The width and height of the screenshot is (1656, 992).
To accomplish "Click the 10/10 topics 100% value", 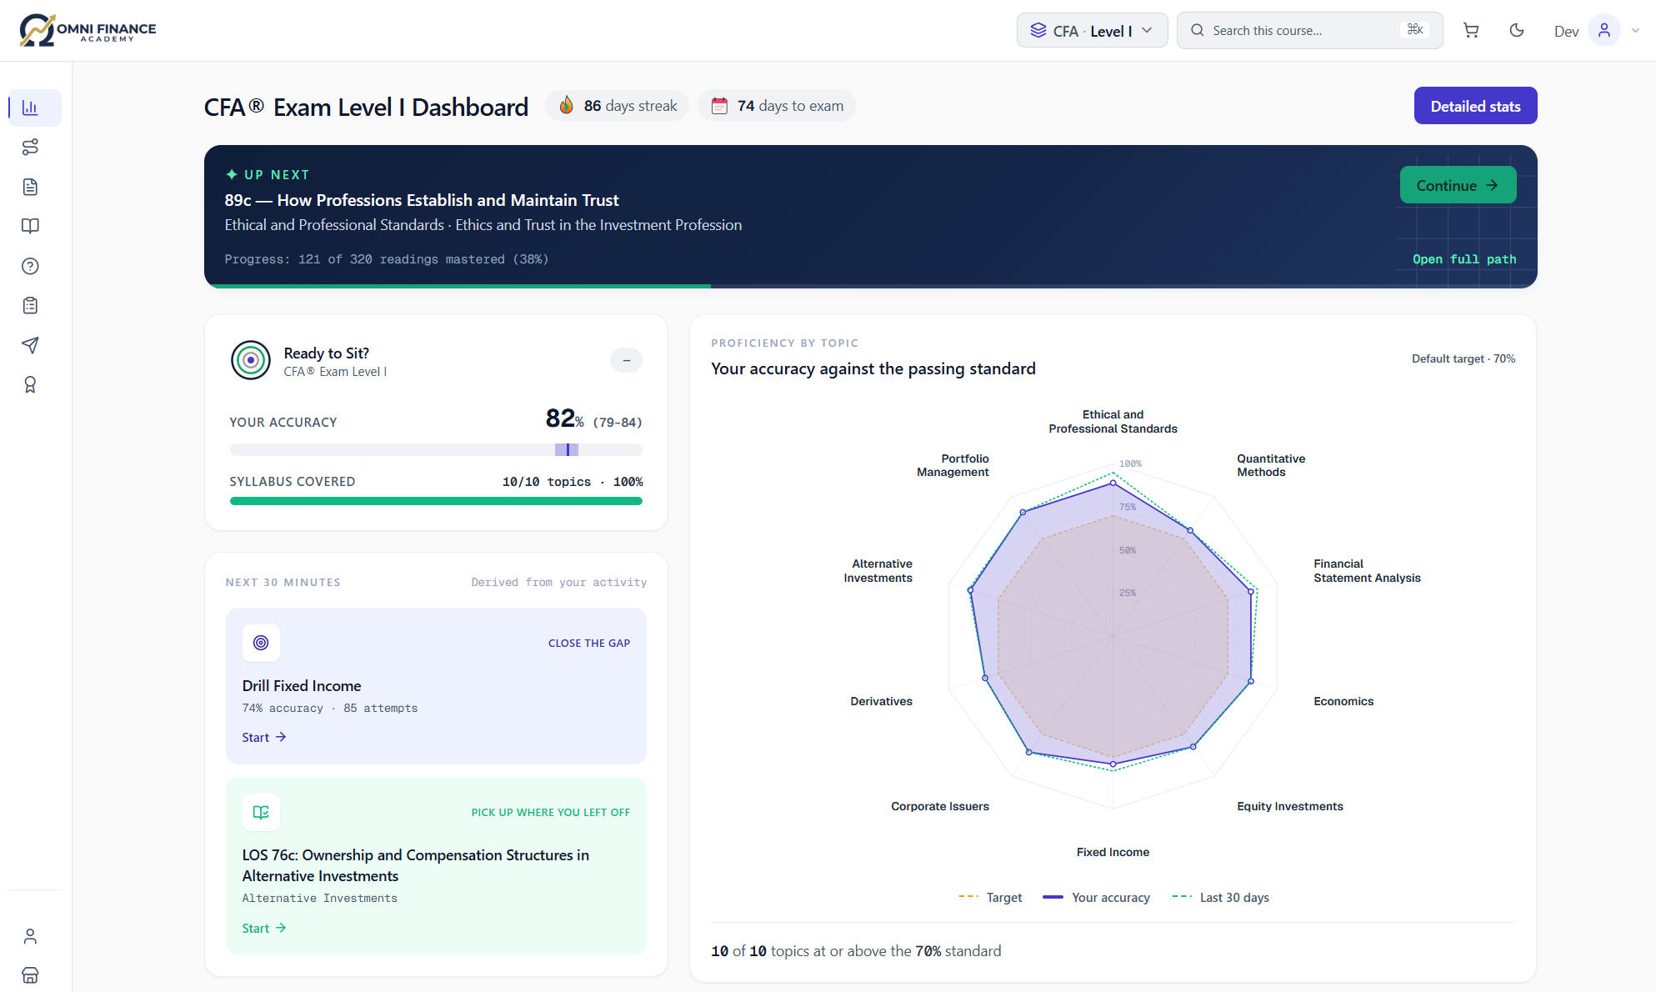I will [x=573, y=482].
